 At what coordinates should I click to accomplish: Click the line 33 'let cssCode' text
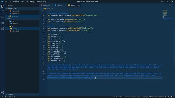(55, 35)
